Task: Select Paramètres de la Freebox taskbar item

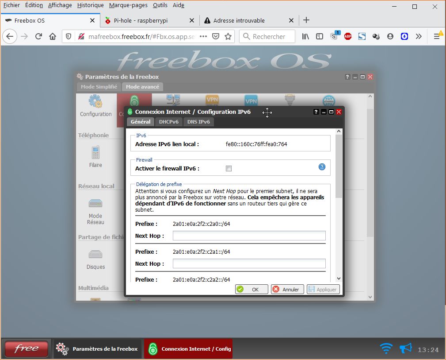Action: point(98,348)
